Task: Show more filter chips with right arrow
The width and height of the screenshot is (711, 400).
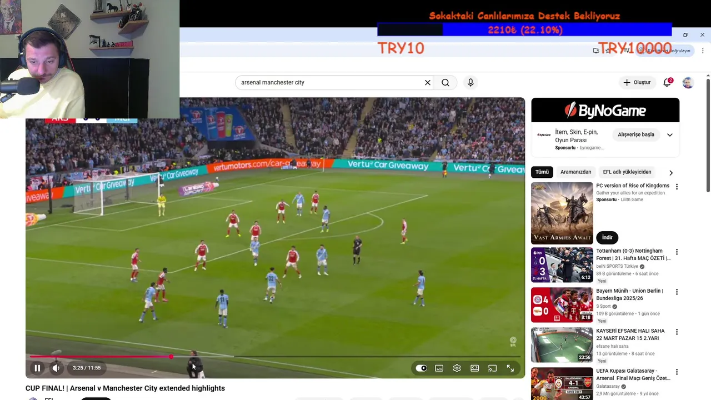Action: click(670, 172)
